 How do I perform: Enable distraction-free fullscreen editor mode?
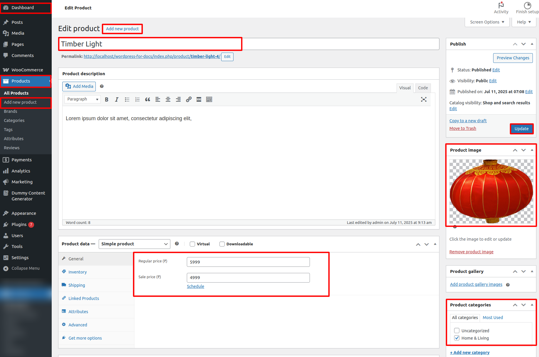coord(424,100)
